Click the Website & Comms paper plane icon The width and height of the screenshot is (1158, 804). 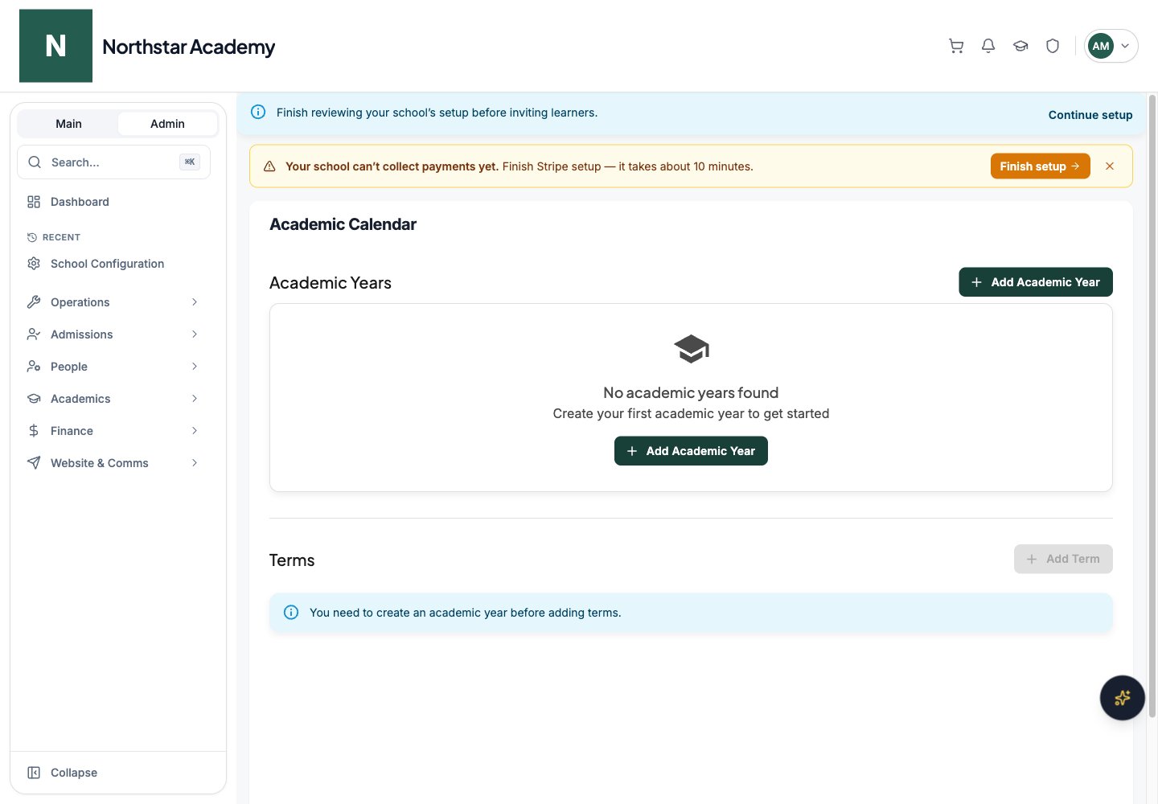click(34, 463)
